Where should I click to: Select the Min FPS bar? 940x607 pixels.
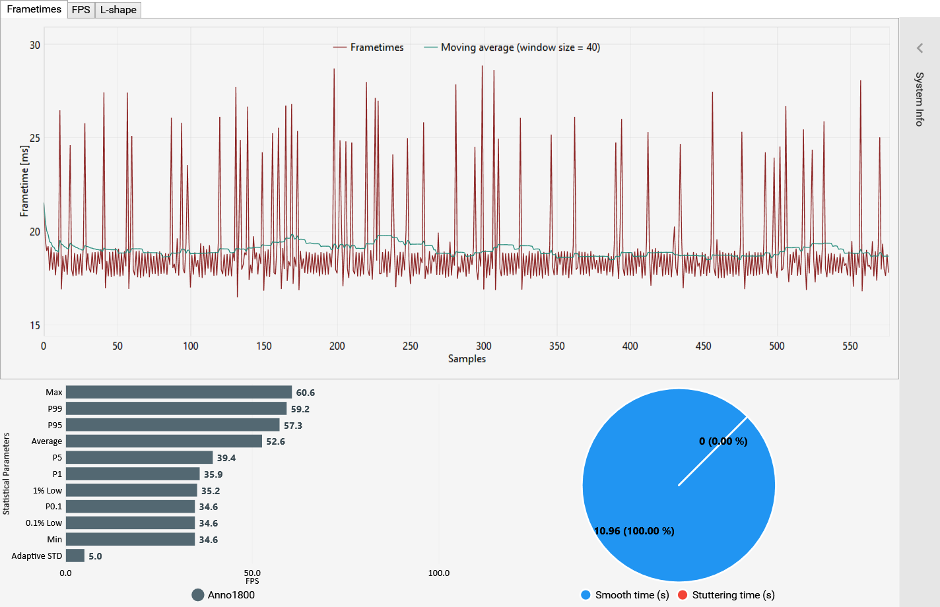pyautogui.click(x=131, y=539)
